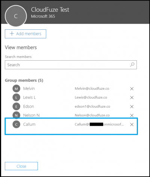The height and width of the screenshot is (177, 150).
Task: Click the Group members (5) heading
Action: coord(24,80)
